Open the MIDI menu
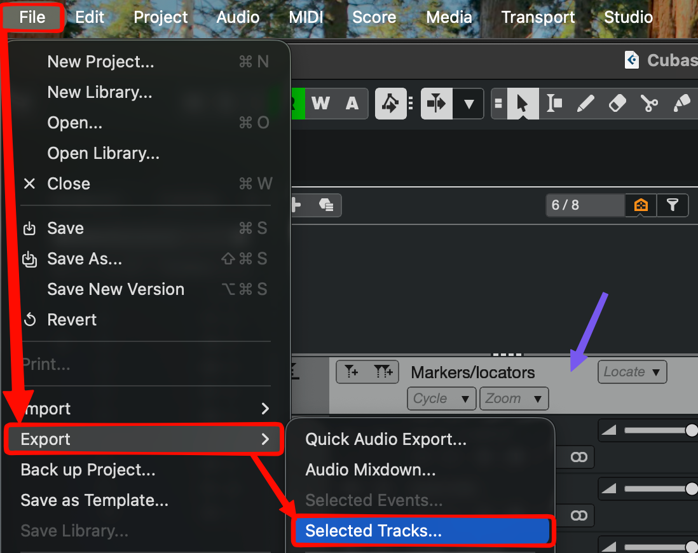 click(x=306, y=17)
